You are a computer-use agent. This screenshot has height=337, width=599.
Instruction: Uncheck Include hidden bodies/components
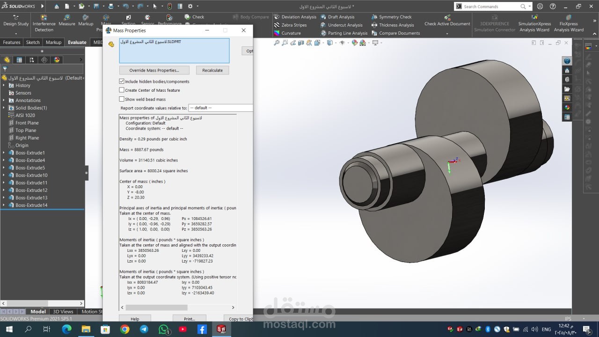click(x=122, y=81)
